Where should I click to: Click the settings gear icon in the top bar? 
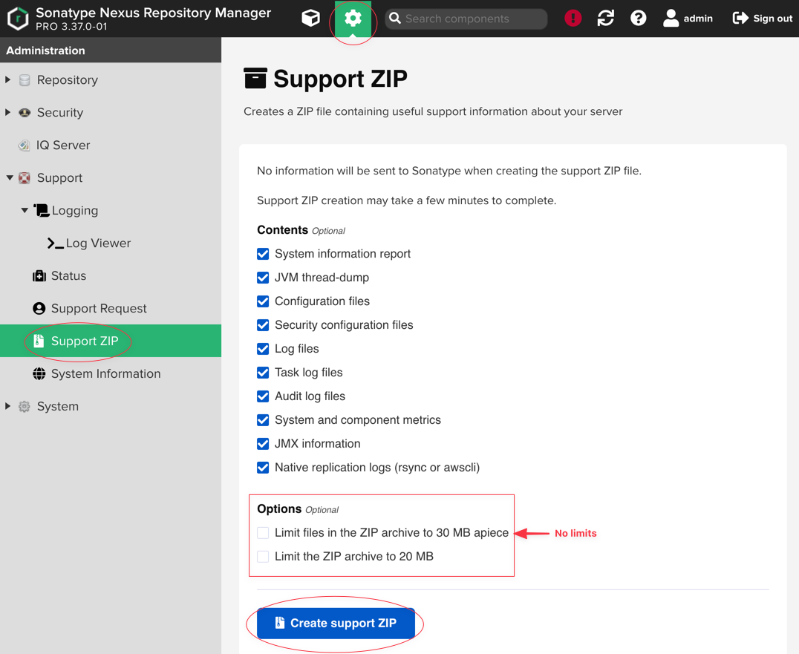352,17
